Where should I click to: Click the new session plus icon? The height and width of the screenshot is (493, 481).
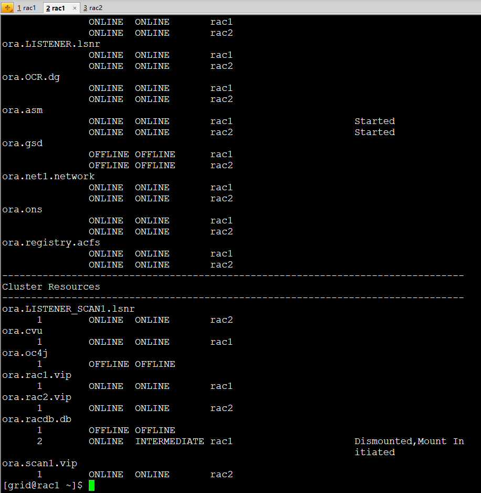point(7,7)
